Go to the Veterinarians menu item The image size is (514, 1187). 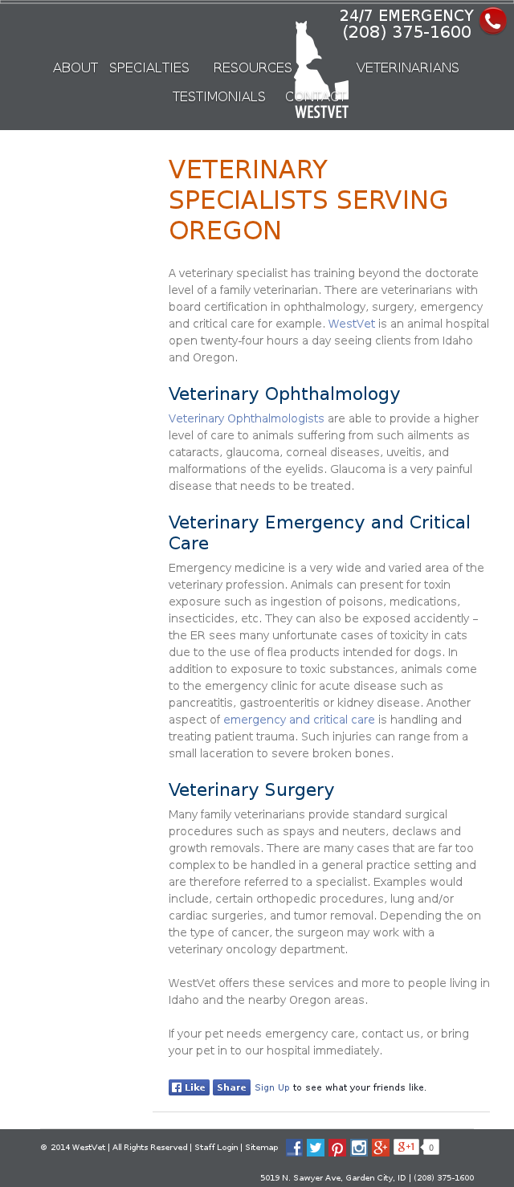(407, 67)
